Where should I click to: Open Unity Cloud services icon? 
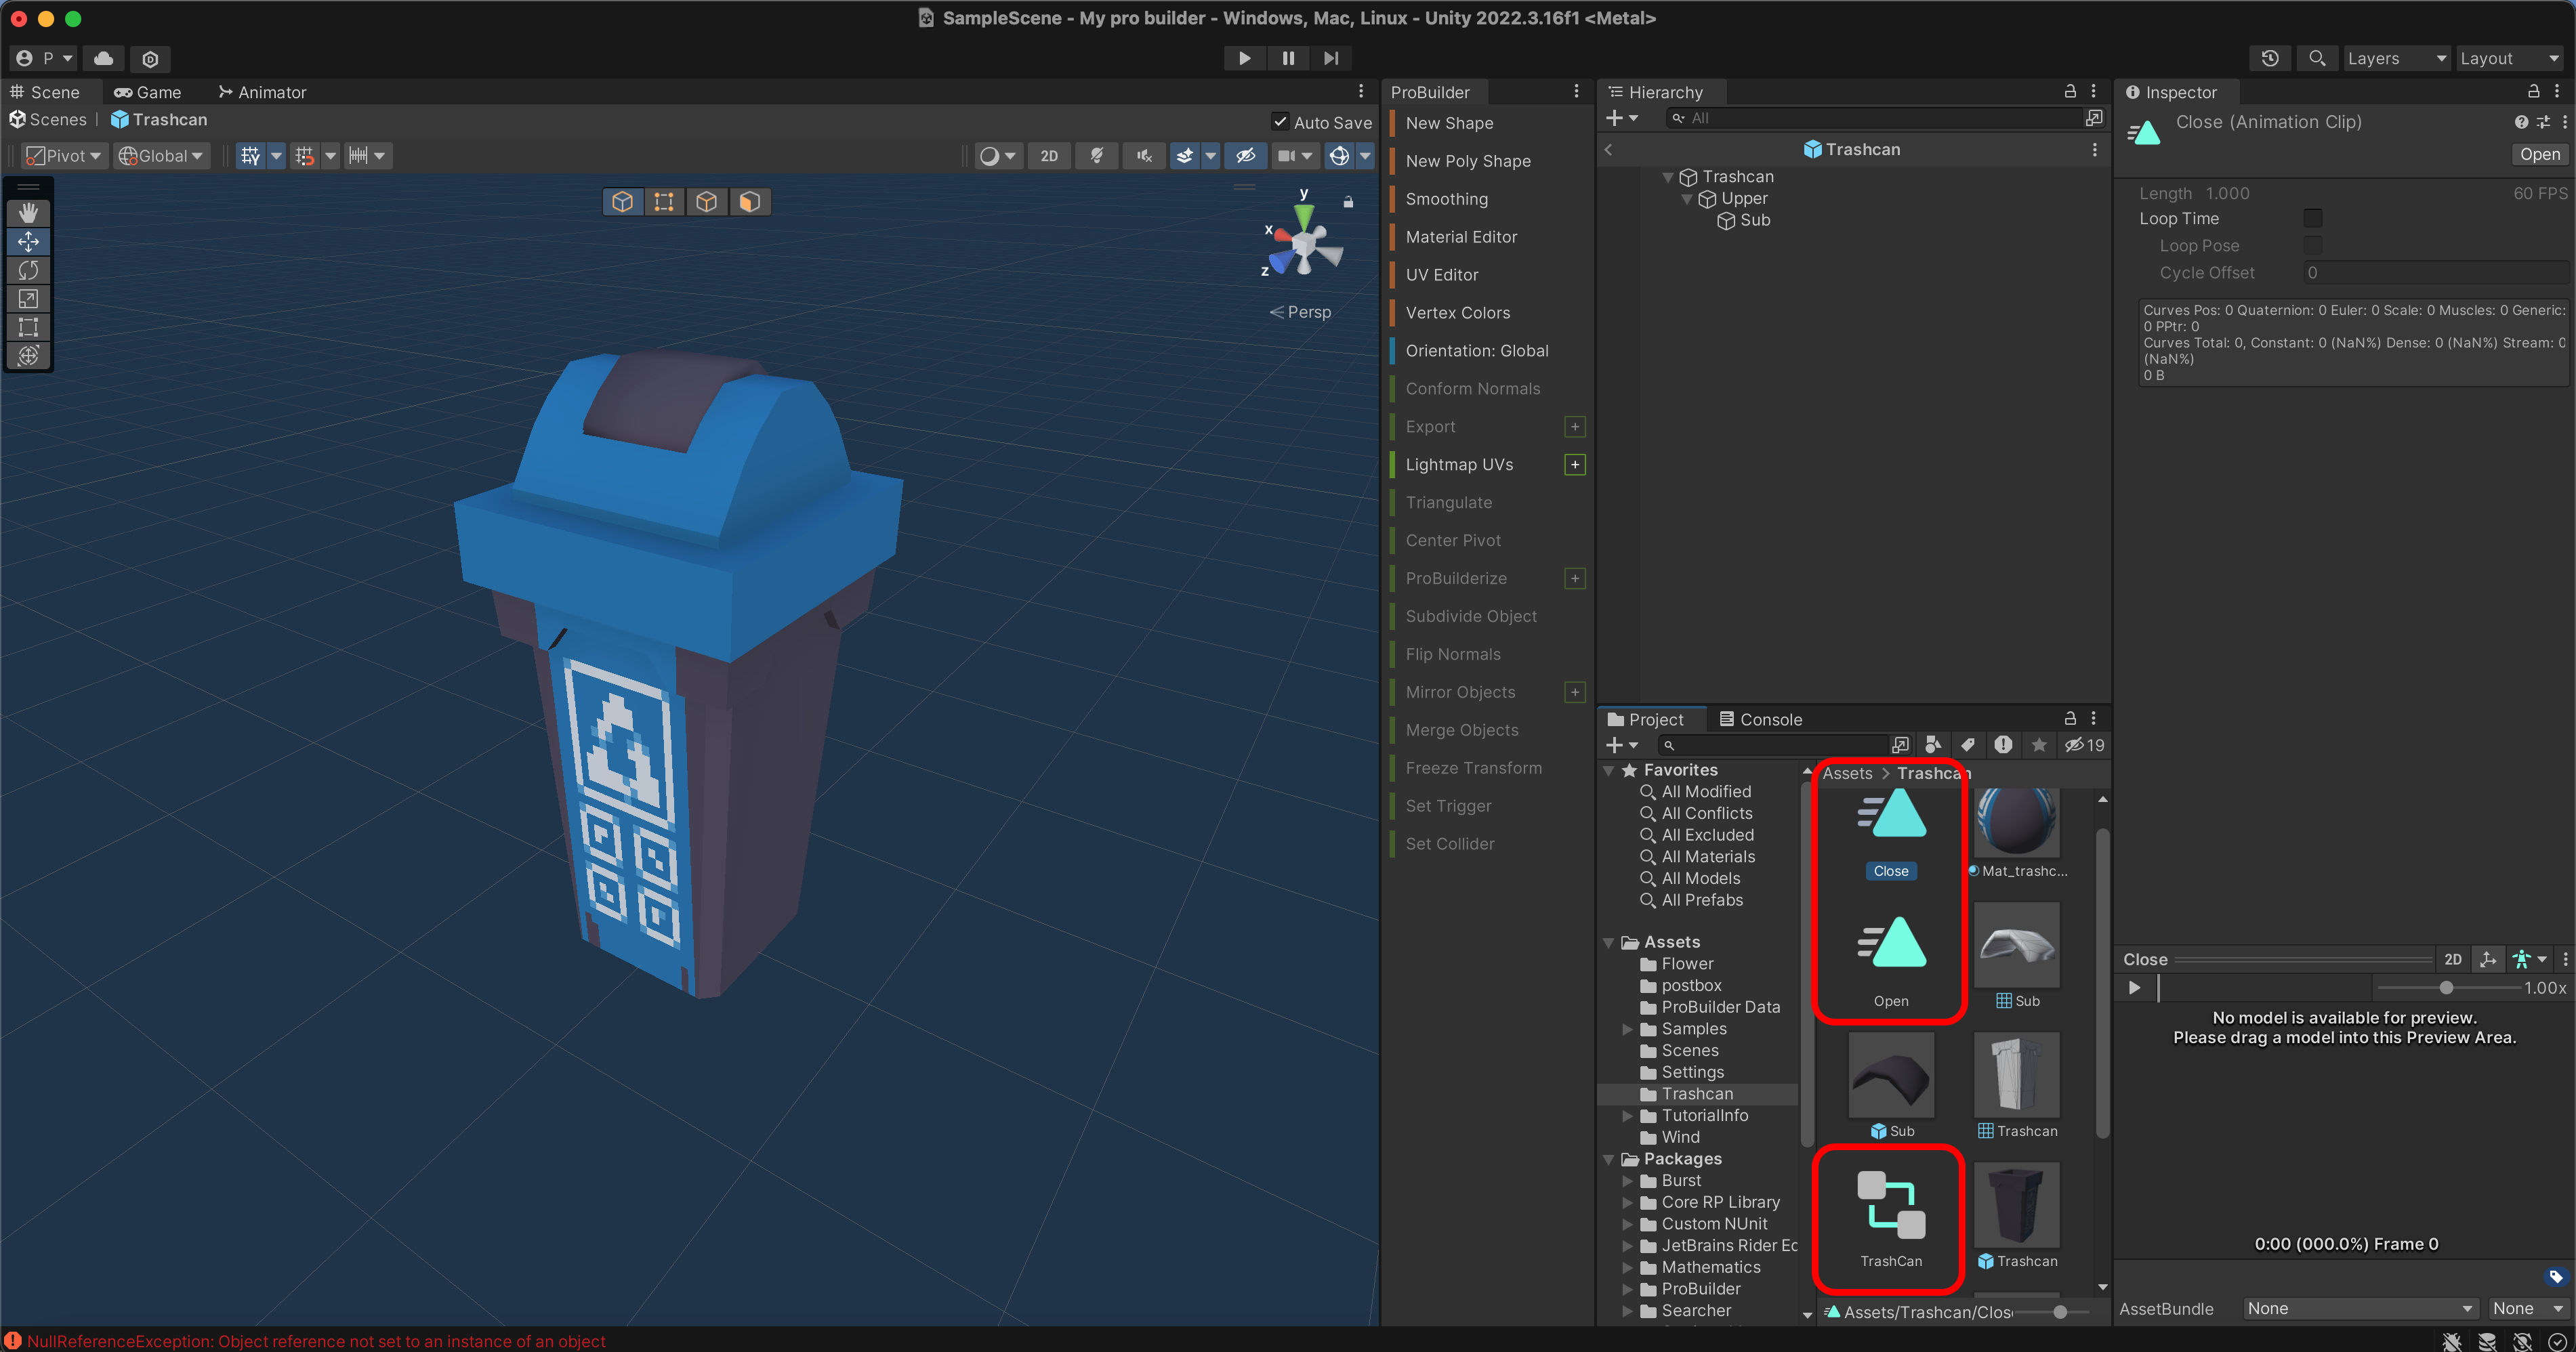[x=103, y=58]
